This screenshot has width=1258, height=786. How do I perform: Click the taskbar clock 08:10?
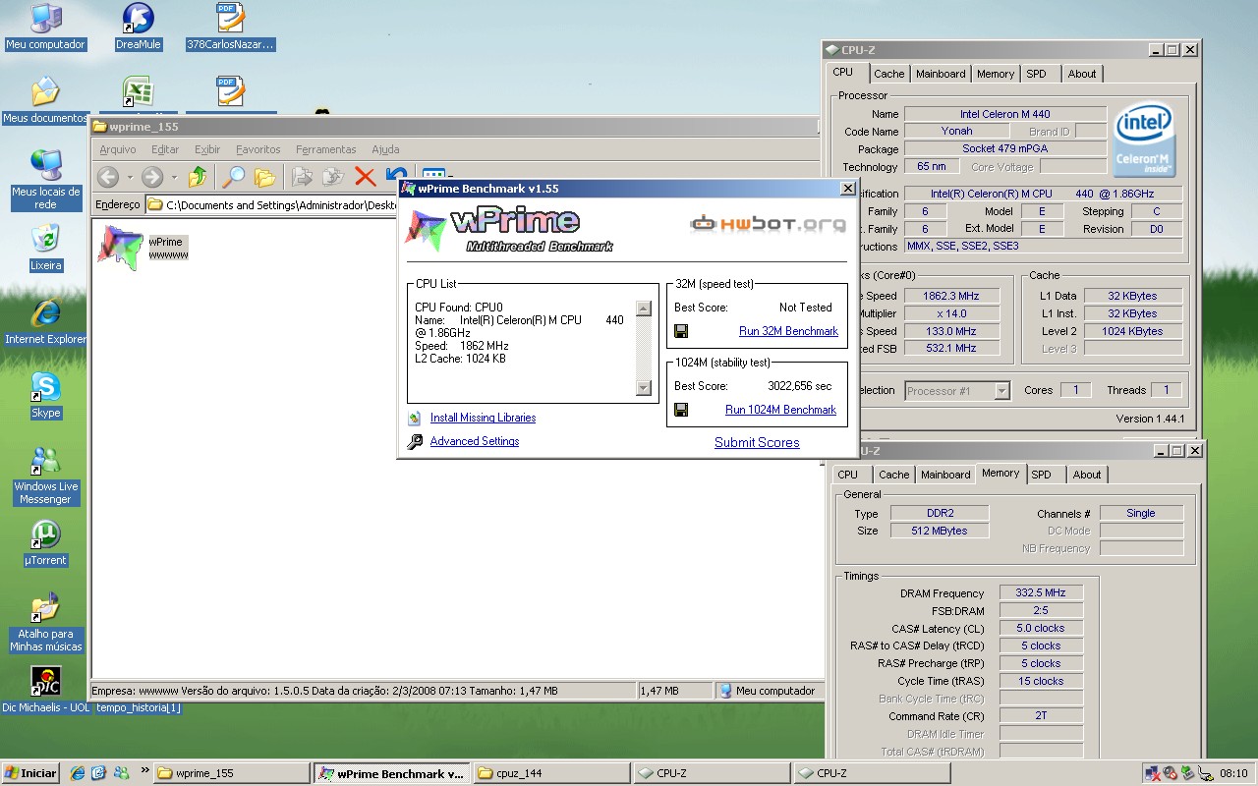pos(1233,773)
